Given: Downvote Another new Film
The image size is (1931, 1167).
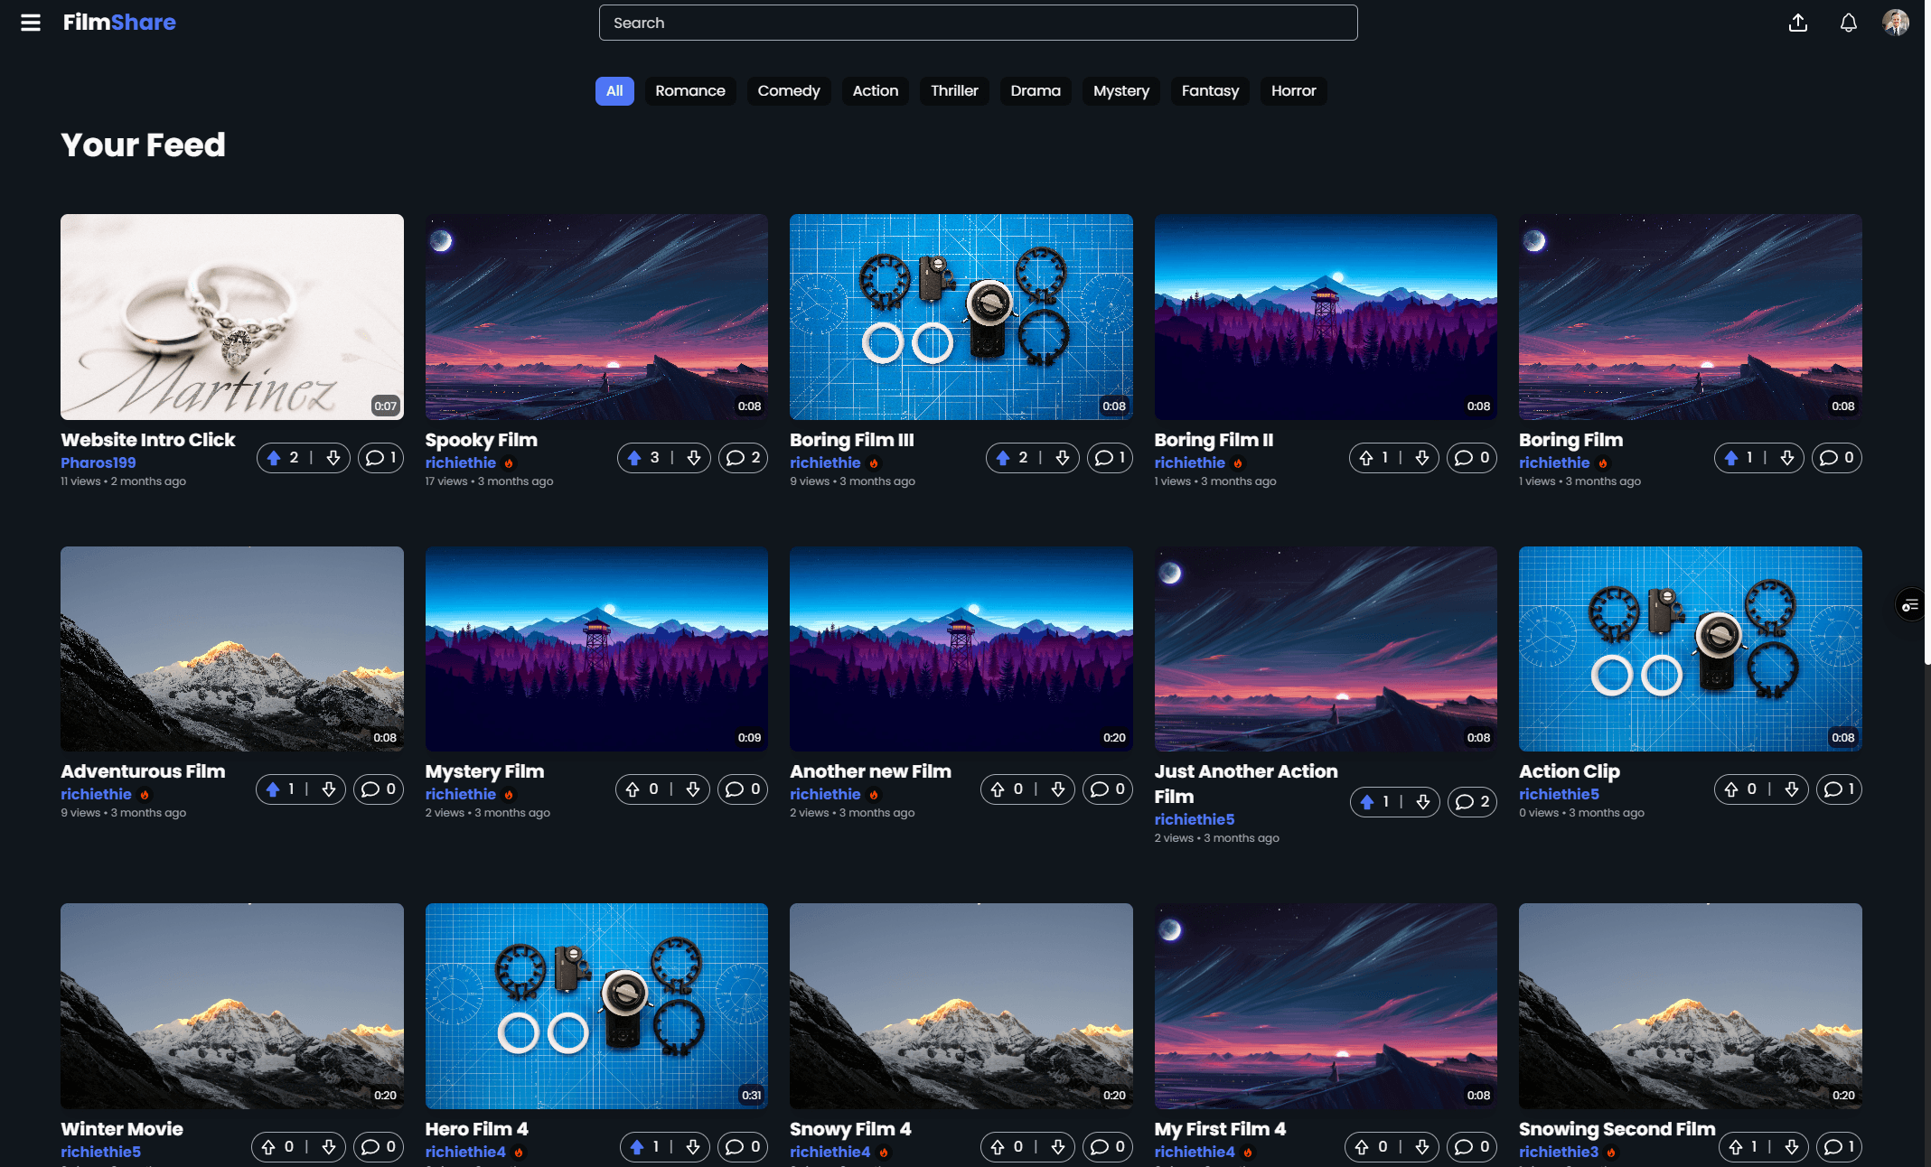Looking at the screenshot, I should [1058, 789].
